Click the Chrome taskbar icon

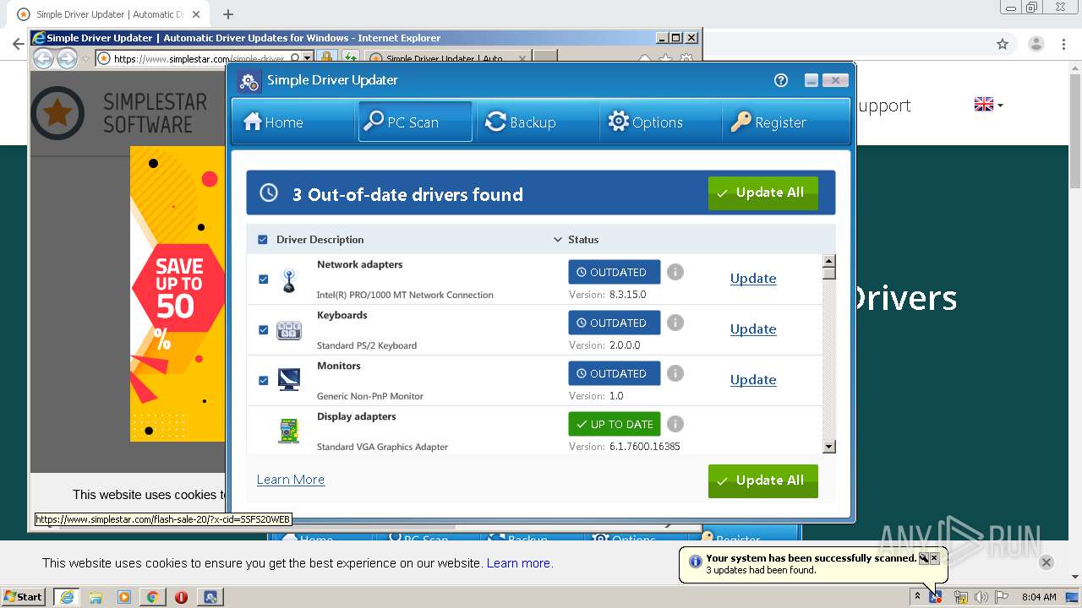(152, 597)
